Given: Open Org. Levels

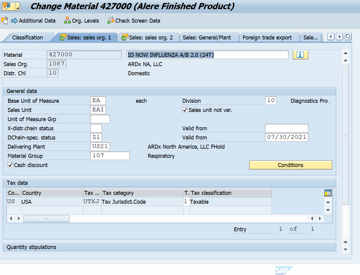Looking at the screenshot, I should pyautogui.click(x=82, y=21).
